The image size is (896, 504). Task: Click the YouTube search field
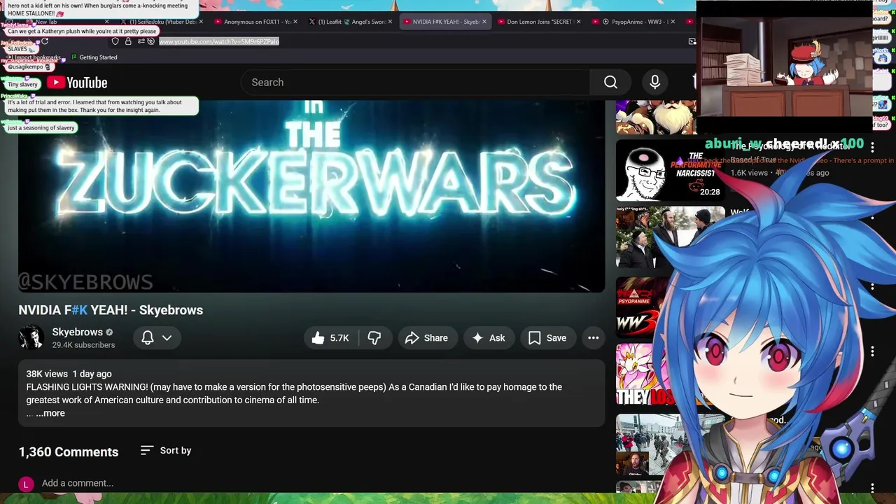pos(416,83)
